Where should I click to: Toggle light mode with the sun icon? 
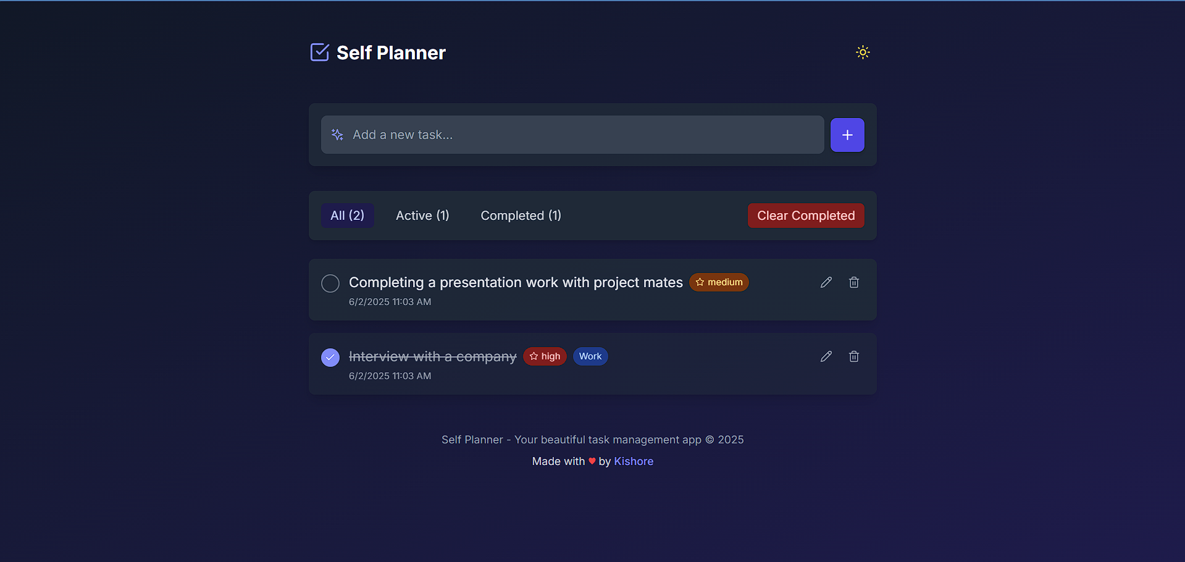(862, 52)
